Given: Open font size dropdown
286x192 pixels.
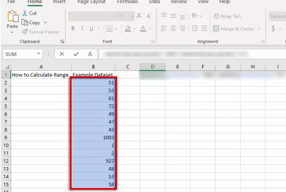Looking at the screenshot, I should (x=132, y=16).
